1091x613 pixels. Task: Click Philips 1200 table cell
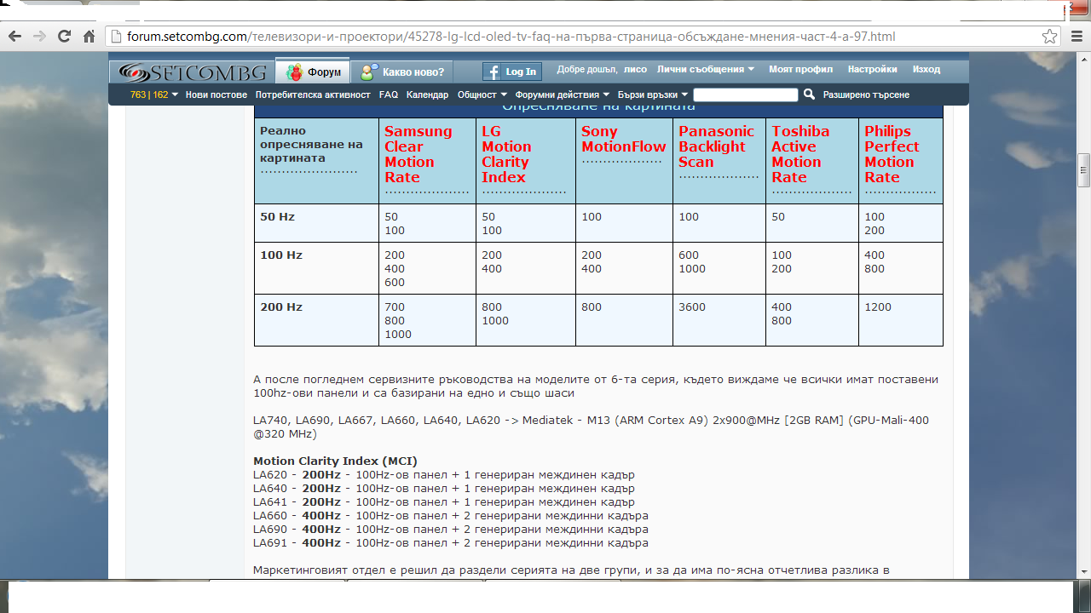pos(878,307)
